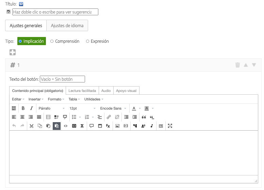
Task: Open the Encode Sans font family dropdown
Action: click(x=113, y=108)
